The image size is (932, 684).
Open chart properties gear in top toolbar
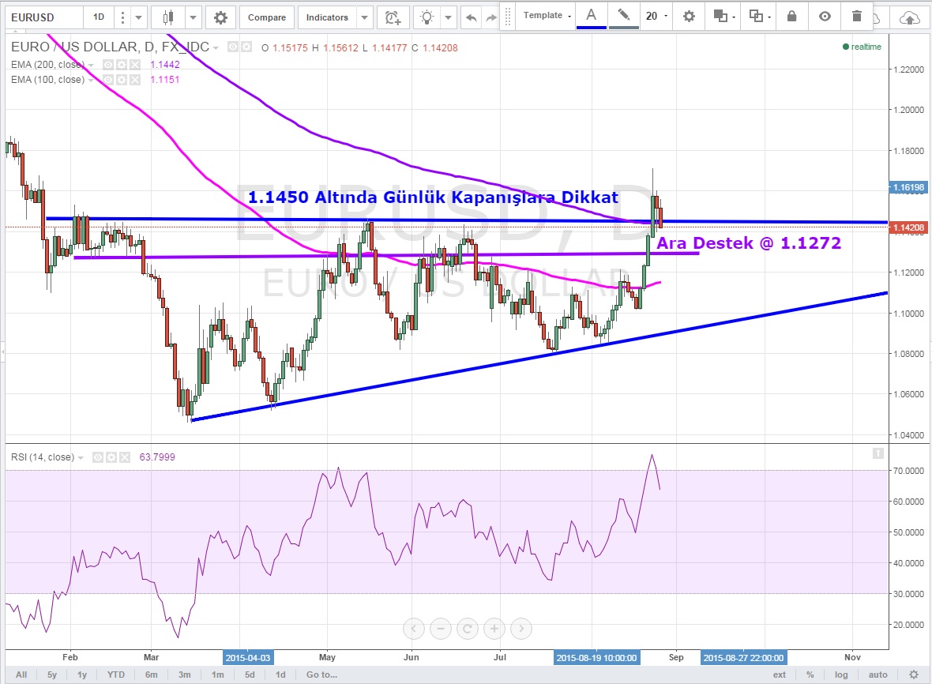pos(220,17)
